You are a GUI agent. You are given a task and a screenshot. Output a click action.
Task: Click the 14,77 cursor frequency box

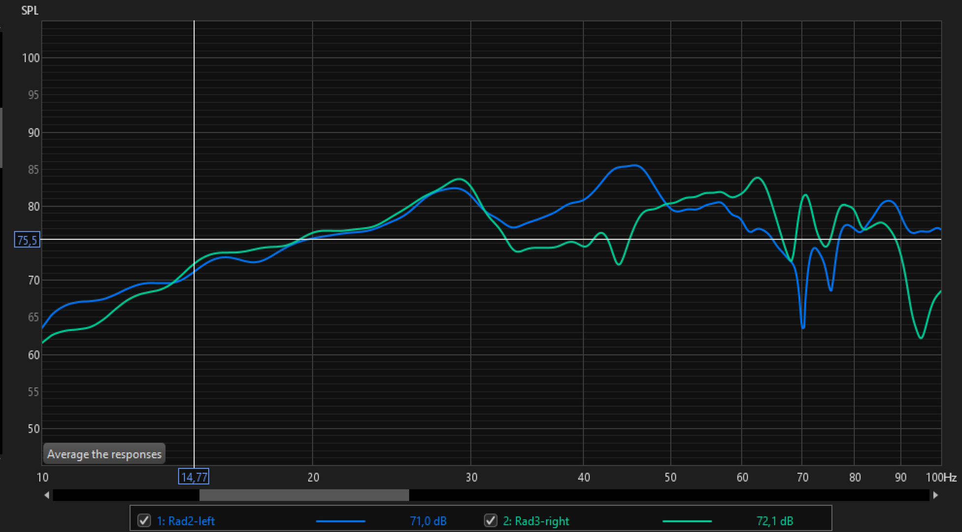[193, 477]
